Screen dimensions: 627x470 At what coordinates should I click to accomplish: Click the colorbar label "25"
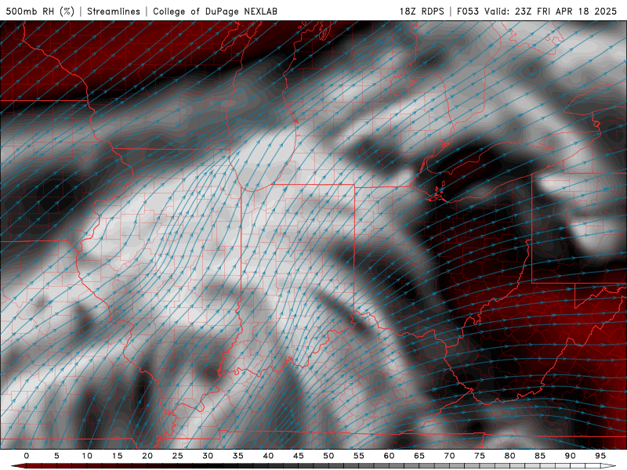click(178, 456)
